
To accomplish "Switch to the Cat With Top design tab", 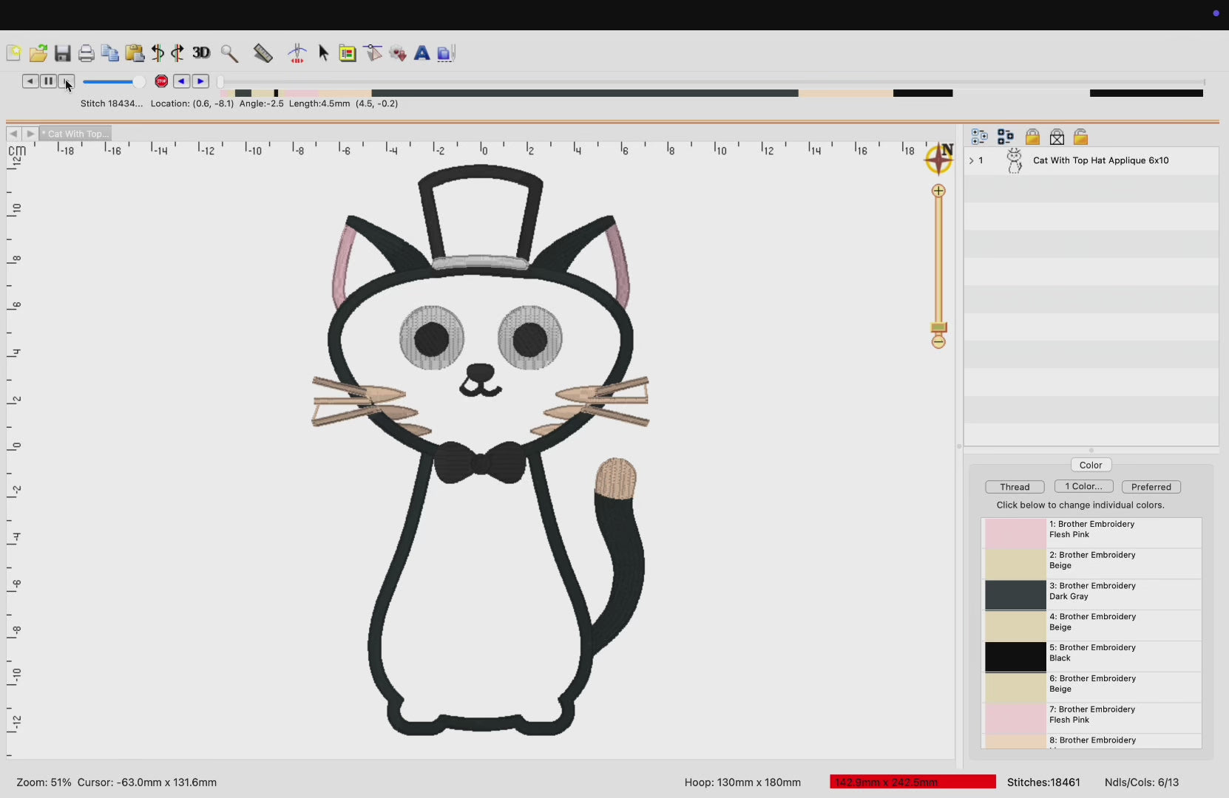I will [76, 134].
